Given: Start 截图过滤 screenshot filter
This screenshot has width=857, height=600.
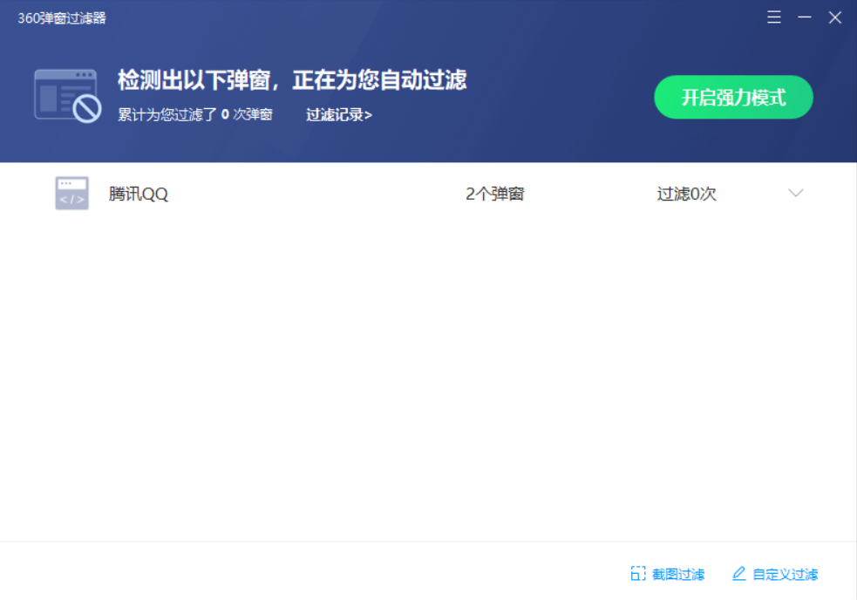Looking at the screenshot, I should [x=667, y=574].
